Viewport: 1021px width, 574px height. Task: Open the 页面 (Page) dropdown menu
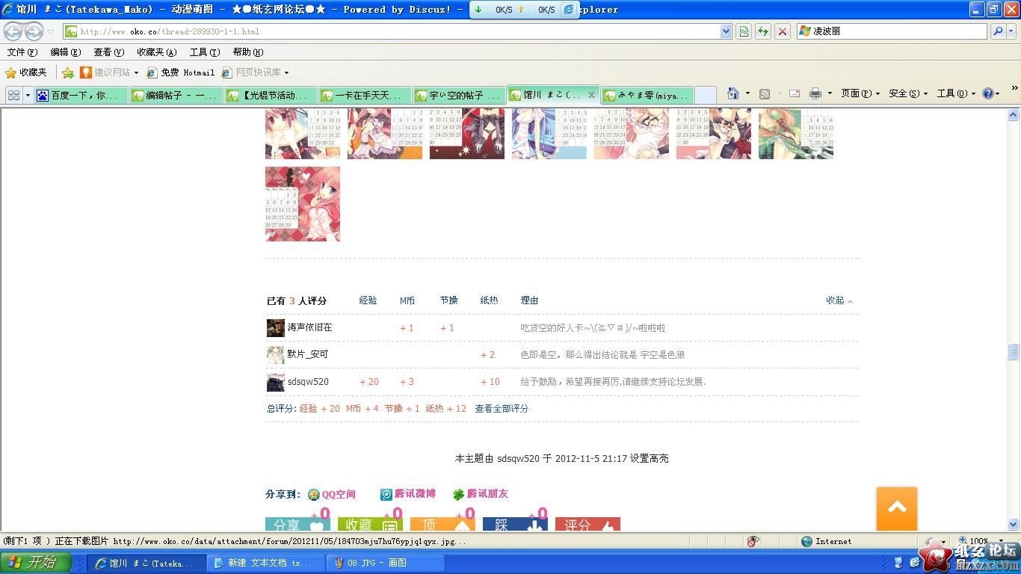tap(860, 93)
